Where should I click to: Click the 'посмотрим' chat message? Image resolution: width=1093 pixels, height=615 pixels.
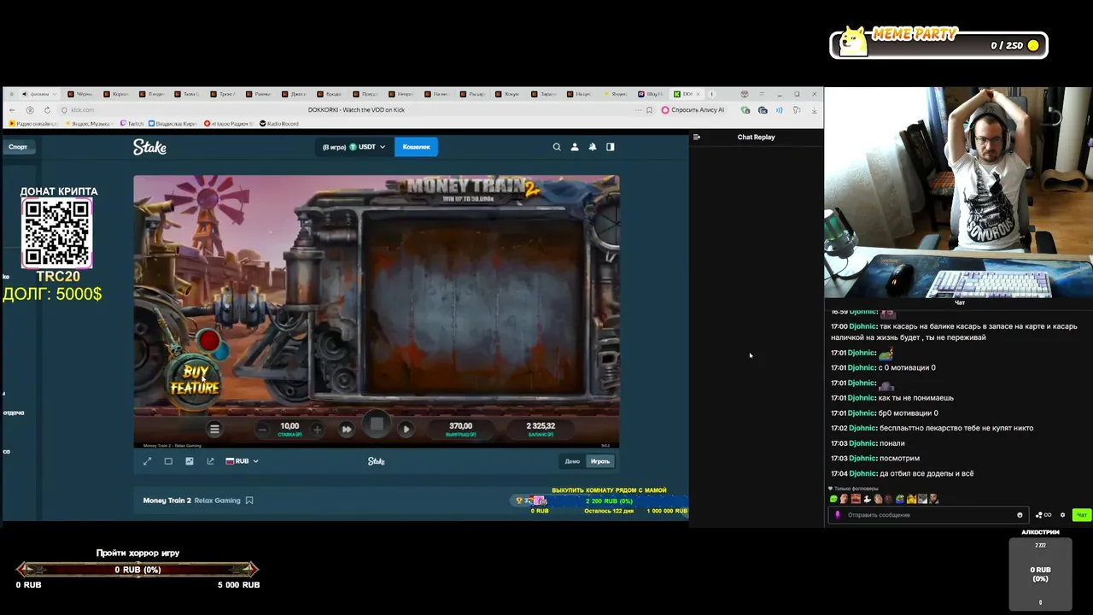[897, 458]
